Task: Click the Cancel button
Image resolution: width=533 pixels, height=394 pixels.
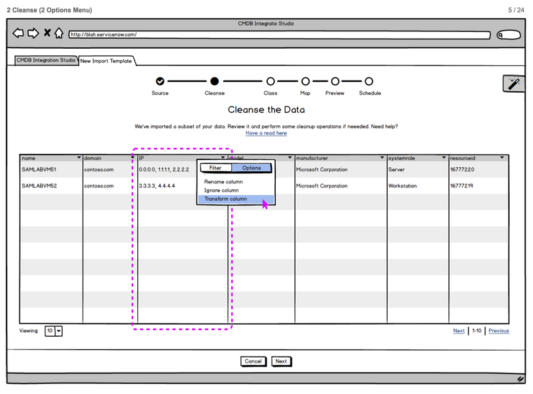Action: coord(253,361)
